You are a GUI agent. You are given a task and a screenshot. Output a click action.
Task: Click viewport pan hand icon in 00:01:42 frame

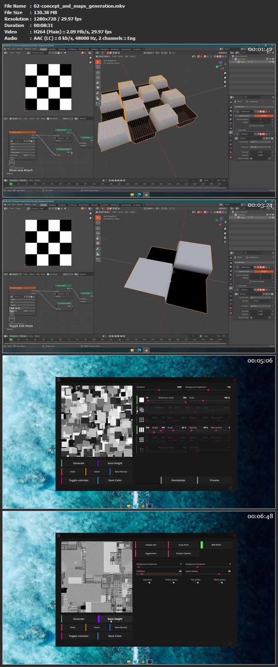(225, 78)
